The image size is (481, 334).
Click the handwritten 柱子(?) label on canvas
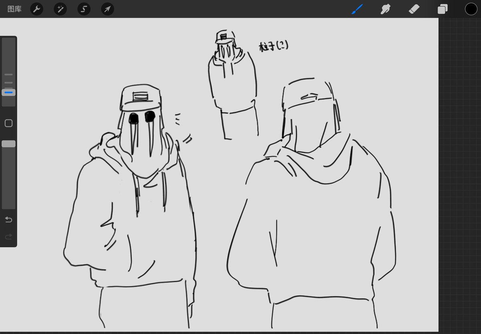tap(273, 46)
